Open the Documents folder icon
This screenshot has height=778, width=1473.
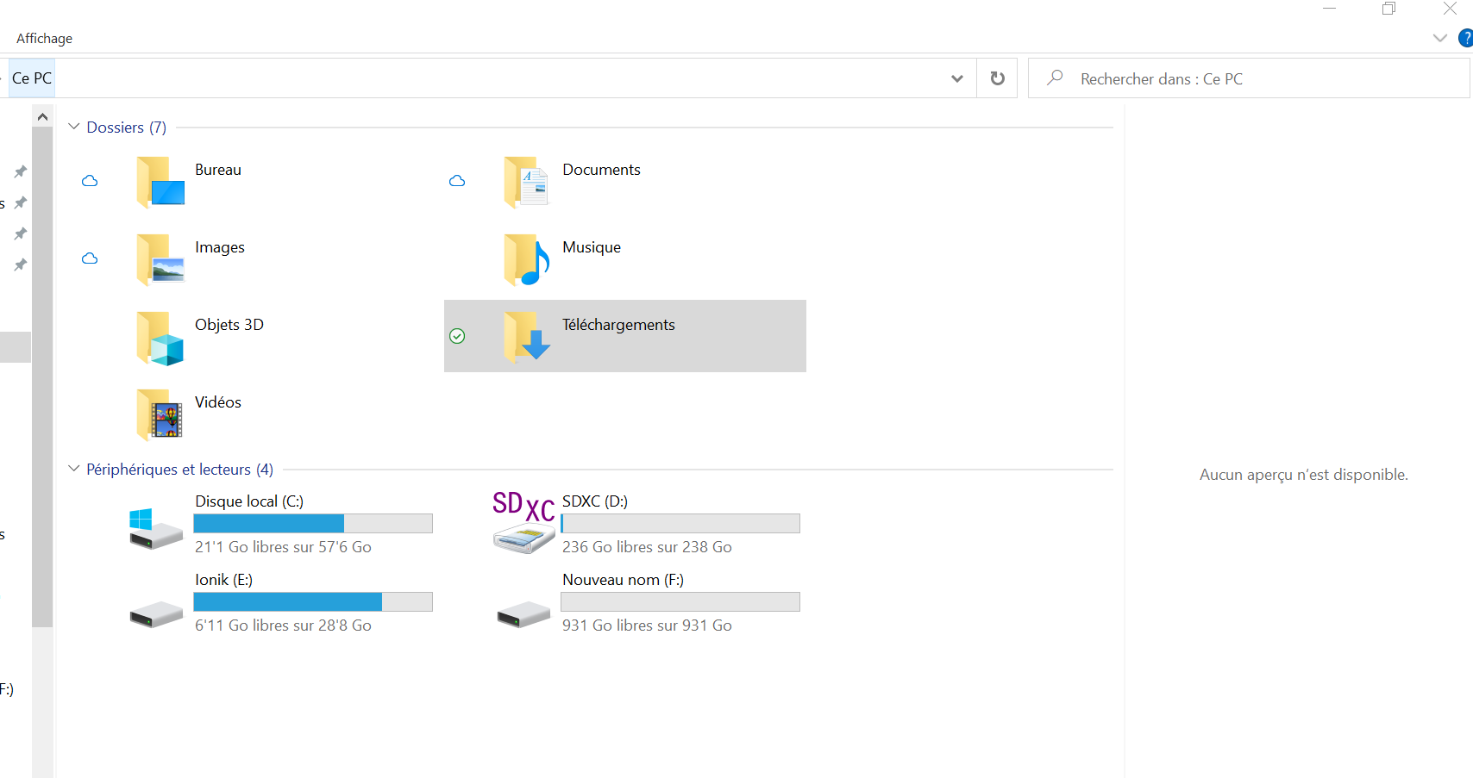(527, 182)
